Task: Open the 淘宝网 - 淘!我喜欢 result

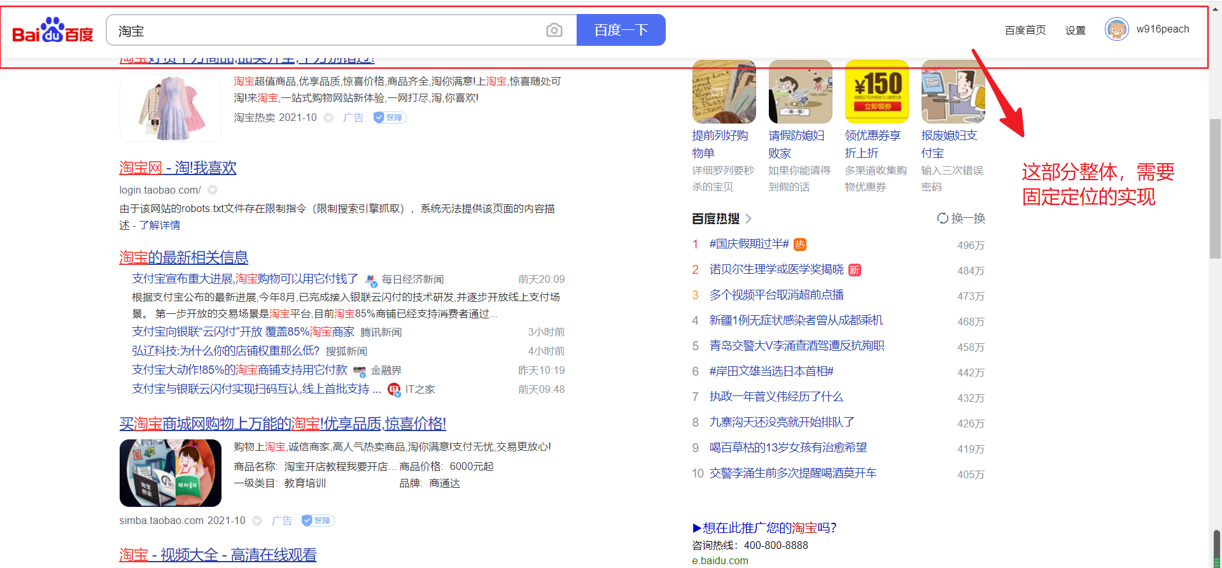Action: click(178, 168)
